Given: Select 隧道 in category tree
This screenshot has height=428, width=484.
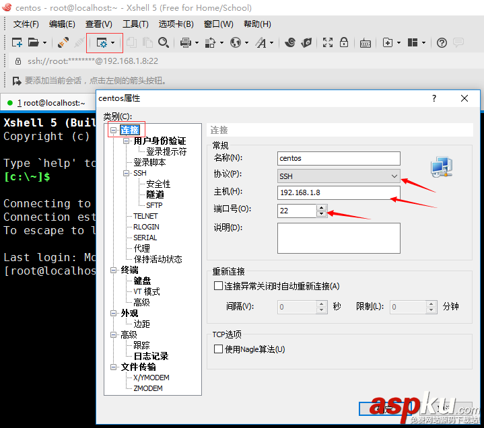Looking at the screenshot, I should (155, 194).
